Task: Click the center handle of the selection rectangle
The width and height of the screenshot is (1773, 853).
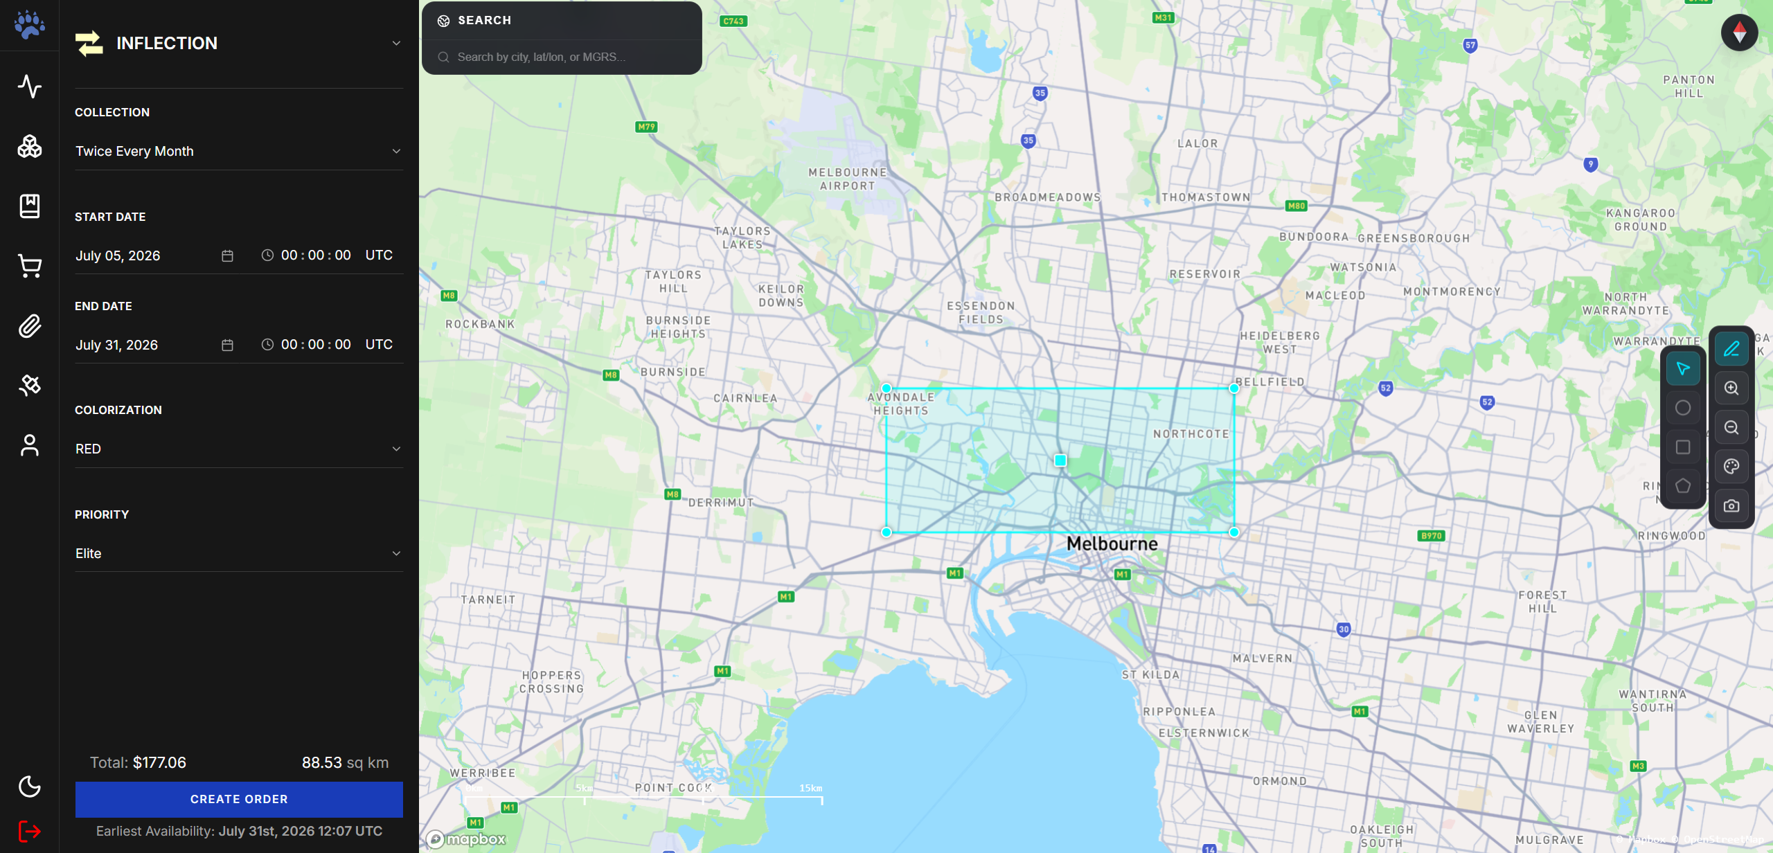Action: tap(1060, 460)
